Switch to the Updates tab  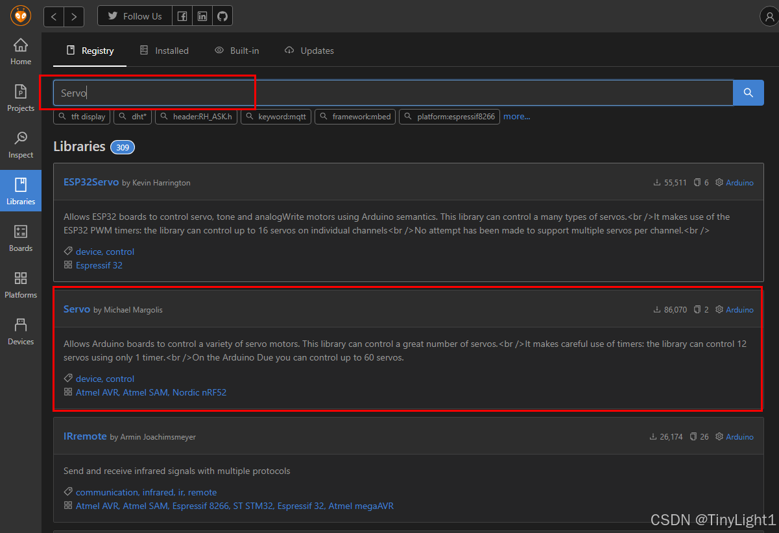309,51
